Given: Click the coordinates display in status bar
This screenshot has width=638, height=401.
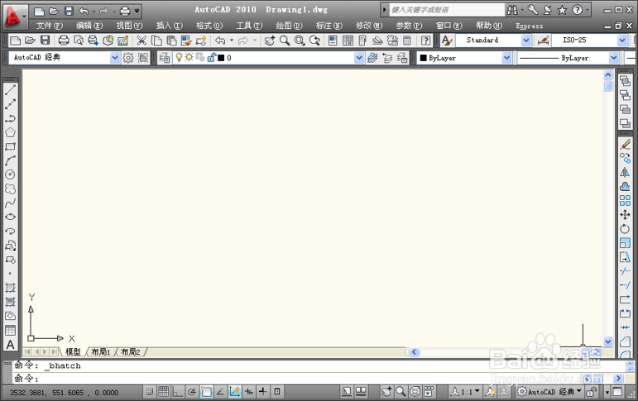Looking at the screenshot, I should 64,393.
